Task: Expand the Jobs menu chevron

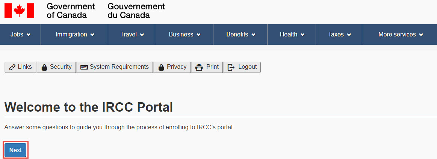Action: [29, 35]
